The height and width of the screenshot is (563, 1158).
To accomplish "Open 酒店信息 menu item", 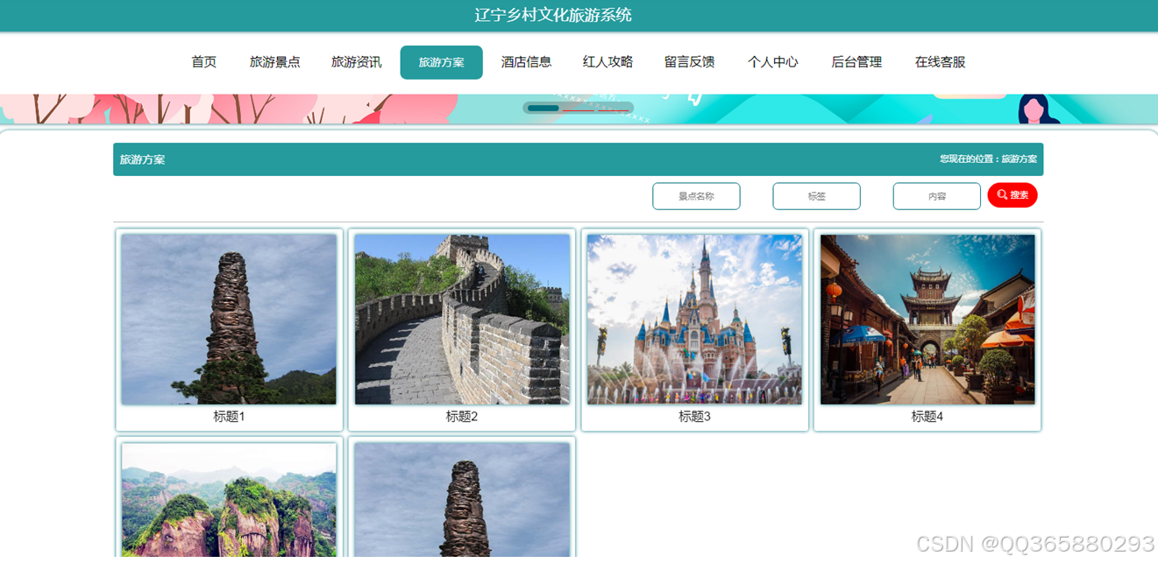I will [x=527, y=62].
